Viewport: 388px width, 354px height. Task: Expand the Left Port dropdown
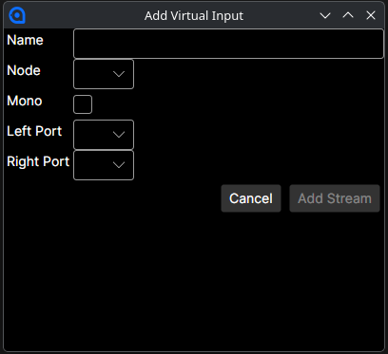point(104,135)
